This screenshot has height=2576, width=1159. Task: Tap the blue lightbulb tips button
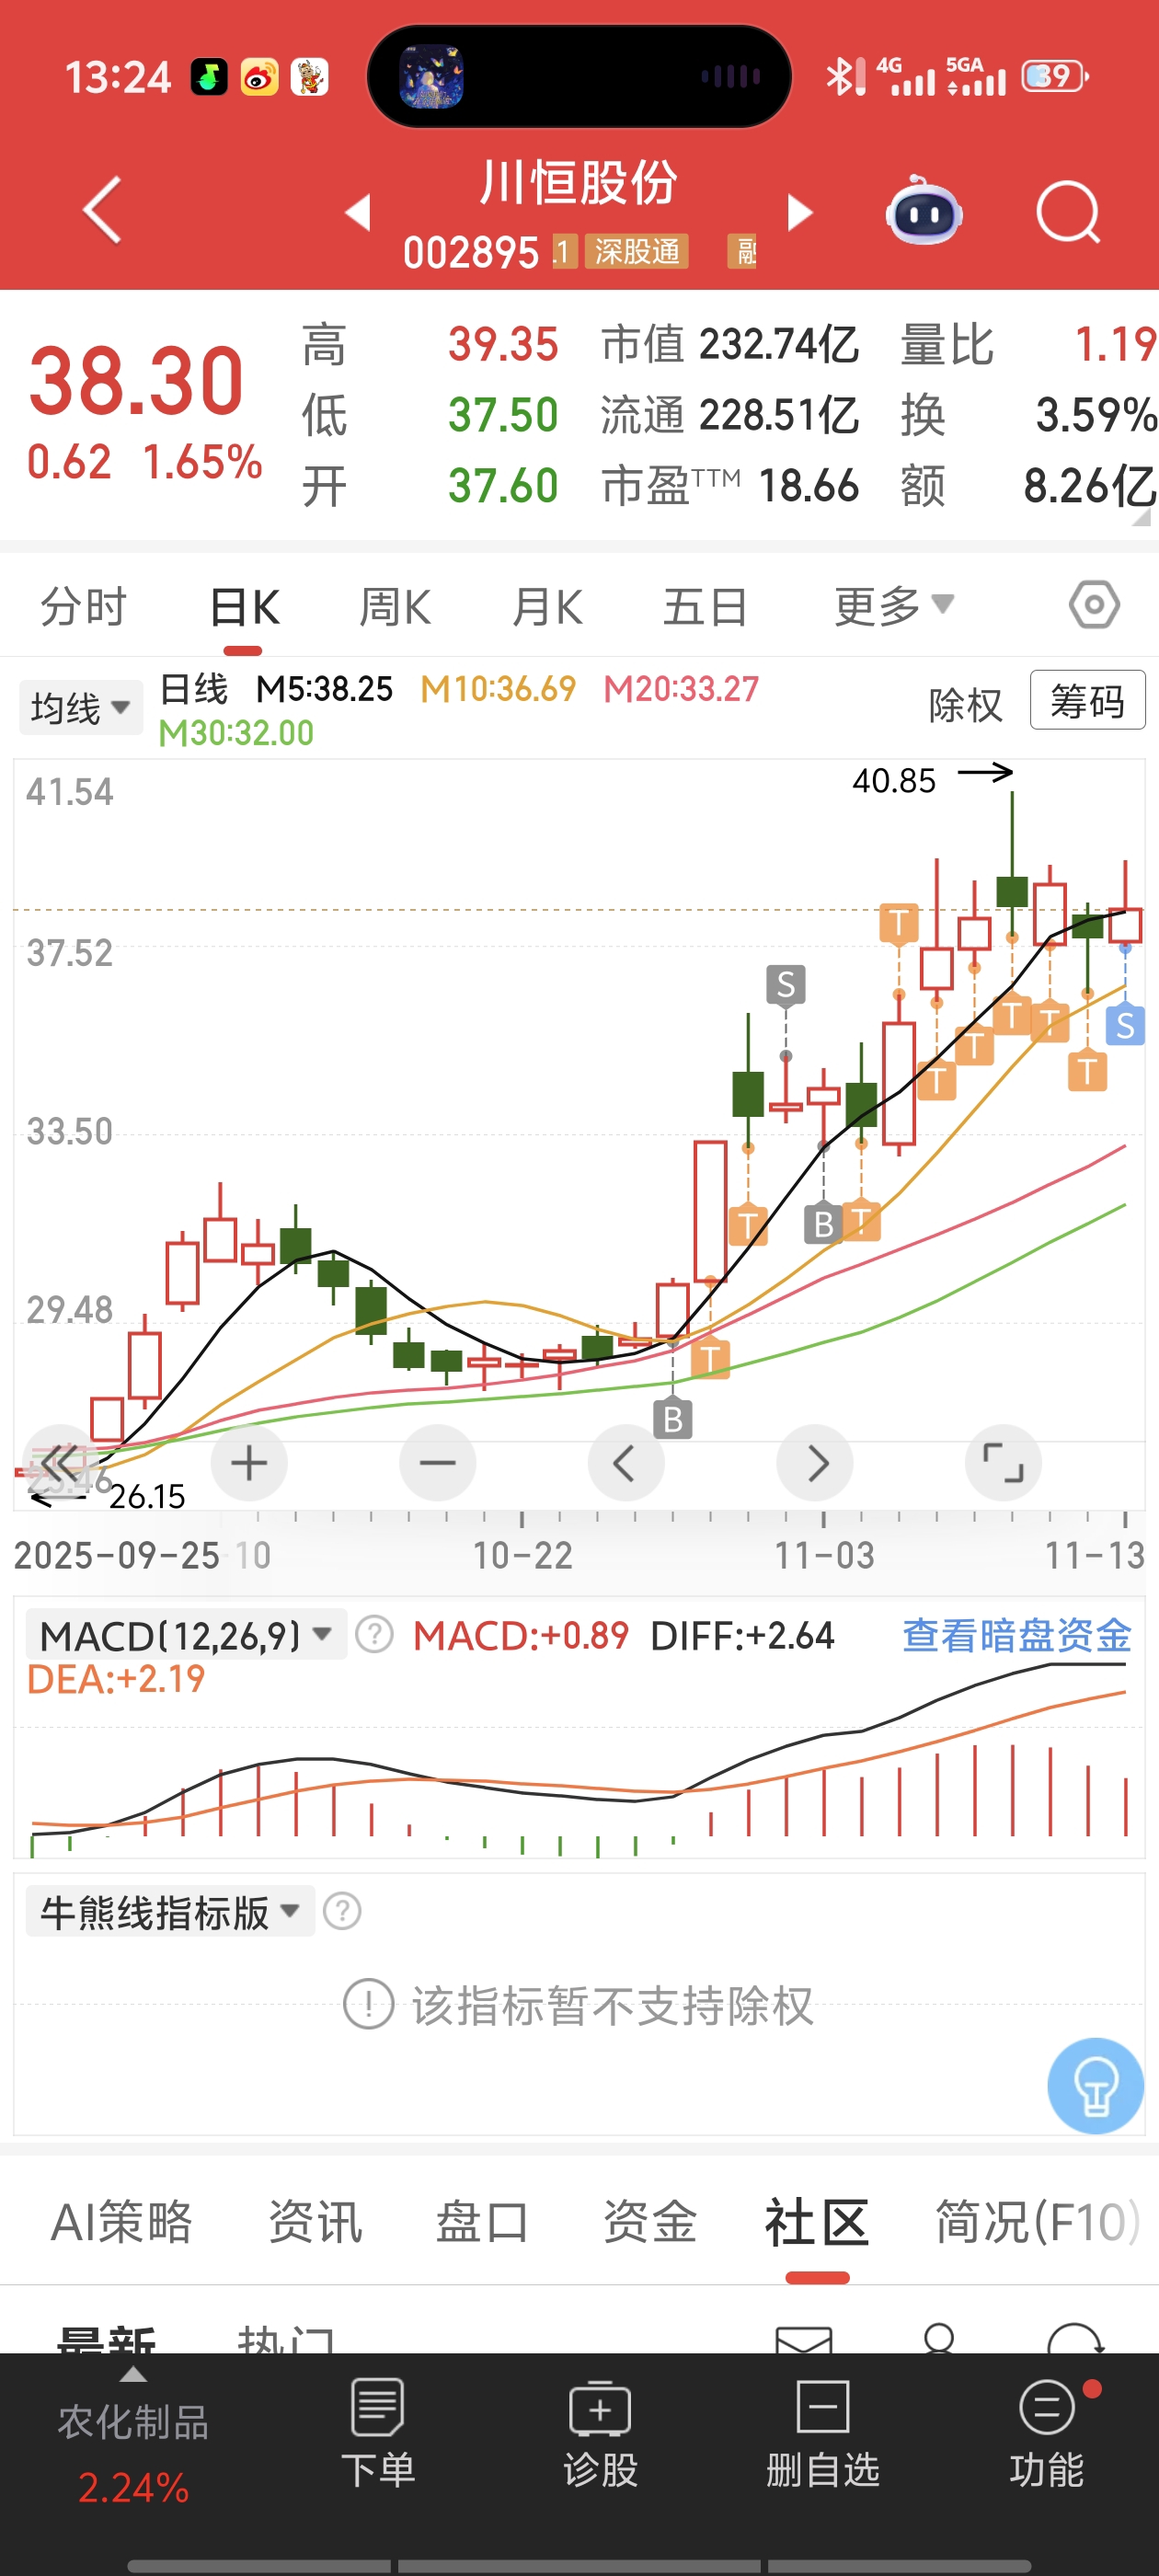[x=1095, y=2085]
